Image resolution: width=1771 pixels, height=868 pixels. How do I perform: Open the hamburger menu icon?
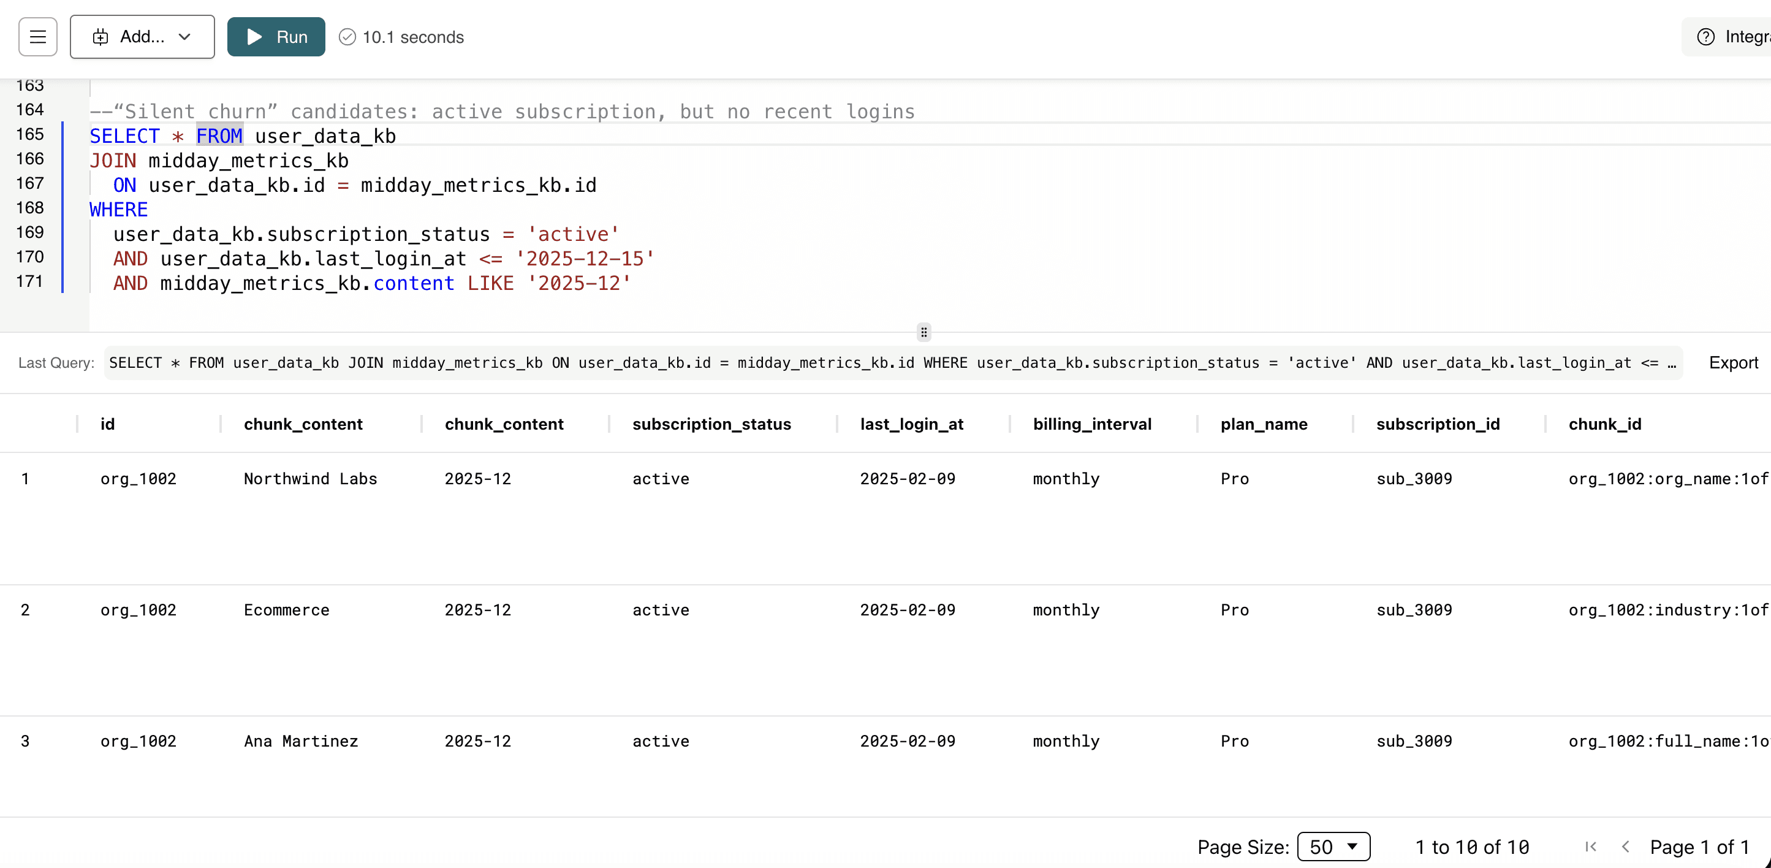38,36
